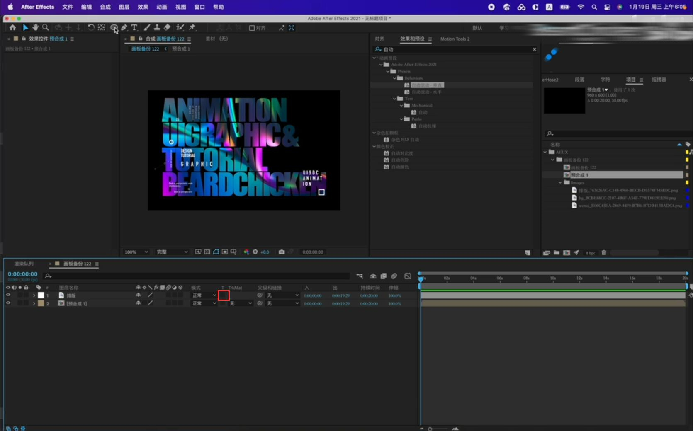The image size is (693, 431).
Task: Open the color management channel icon in viewer
Action: point(246,252)
